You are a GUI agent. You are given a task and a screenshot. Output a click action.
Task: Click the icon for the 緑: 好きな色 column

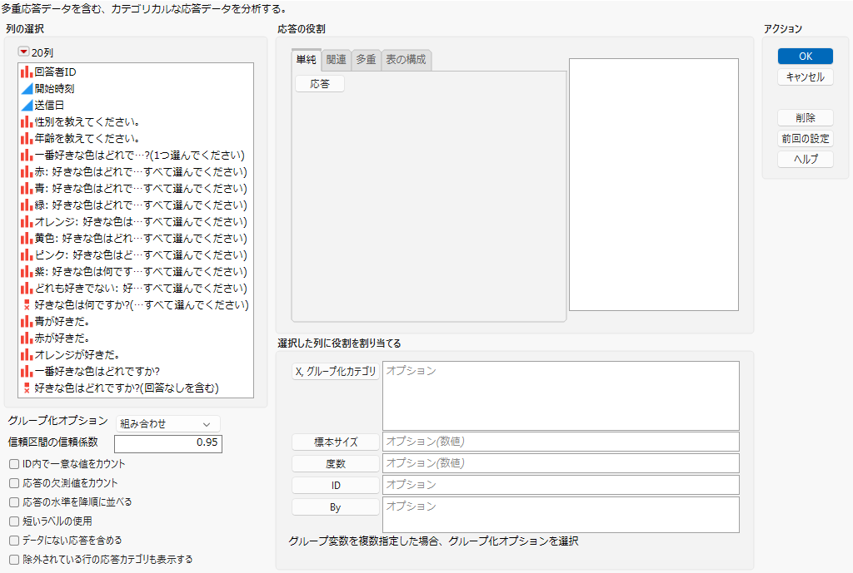[x=26, y=205]
